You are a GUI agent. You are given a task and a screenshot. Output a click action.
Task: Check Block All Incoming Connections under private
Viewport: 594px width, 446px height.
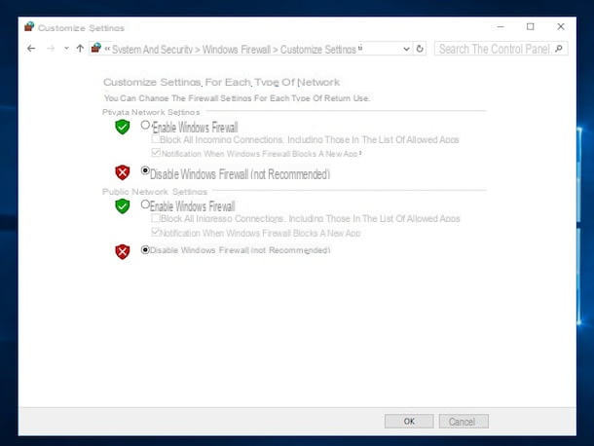156,138
